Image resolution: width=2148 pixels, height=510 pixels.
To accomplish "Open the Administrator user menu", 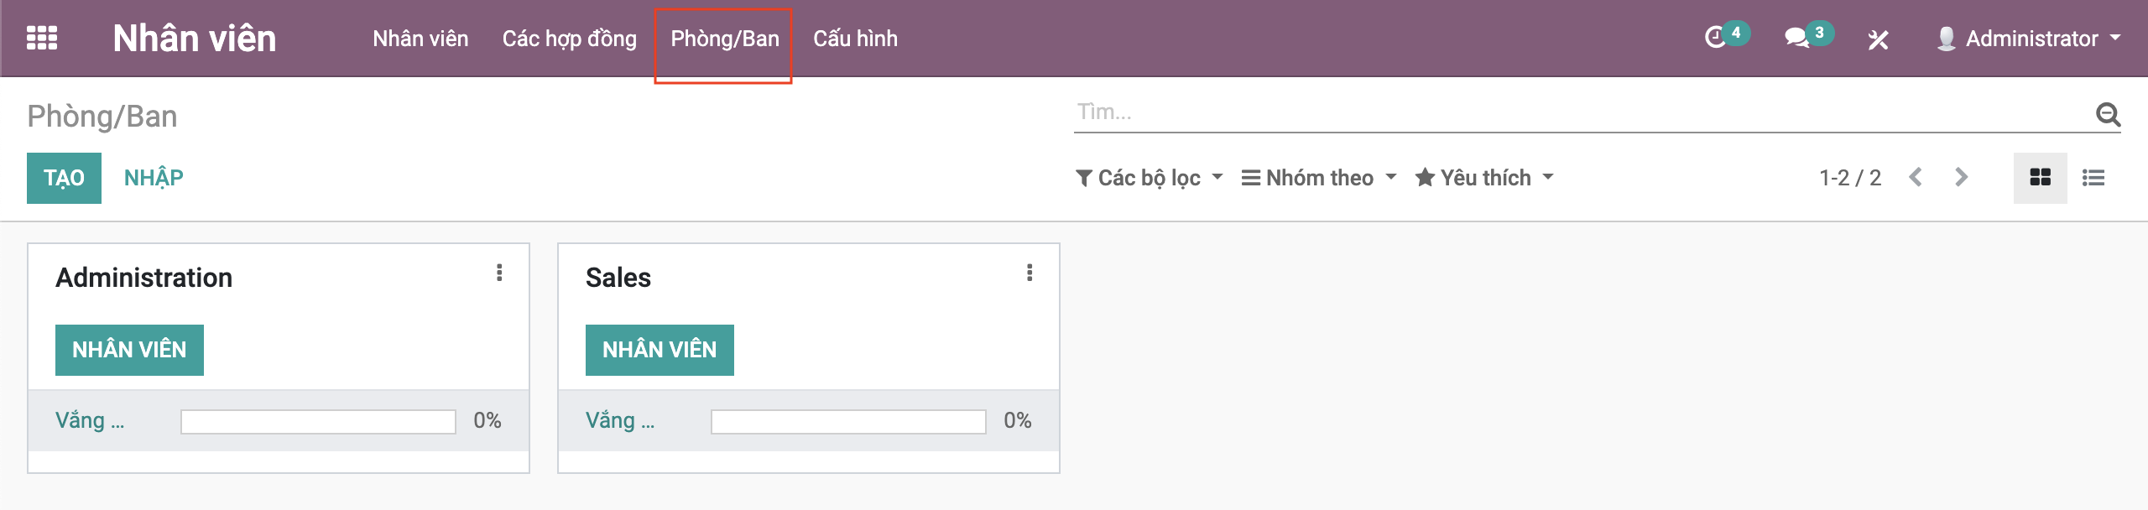I will pos(2029,39).
